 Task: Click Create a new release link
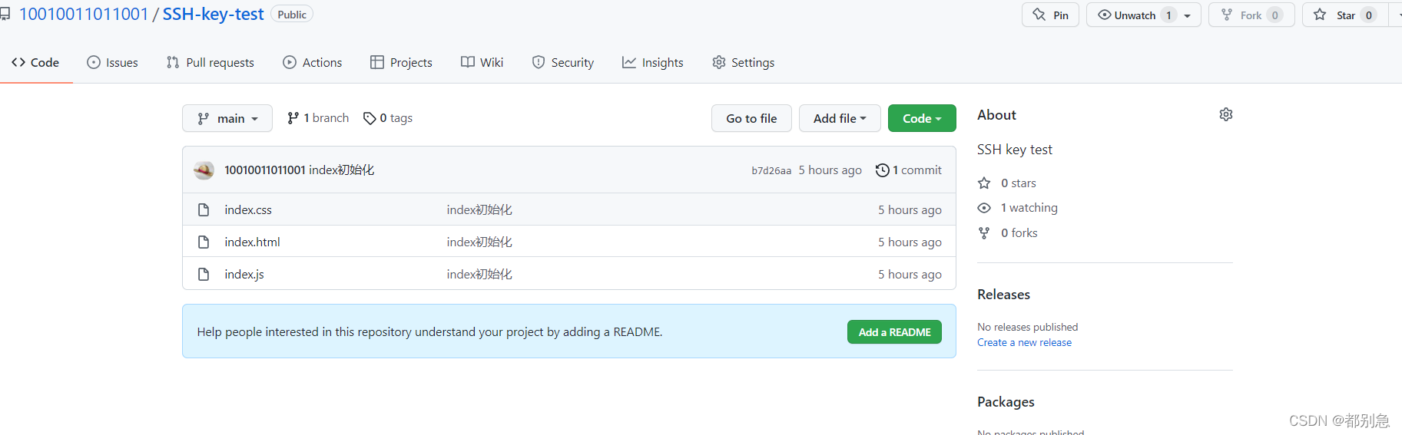1024,342
